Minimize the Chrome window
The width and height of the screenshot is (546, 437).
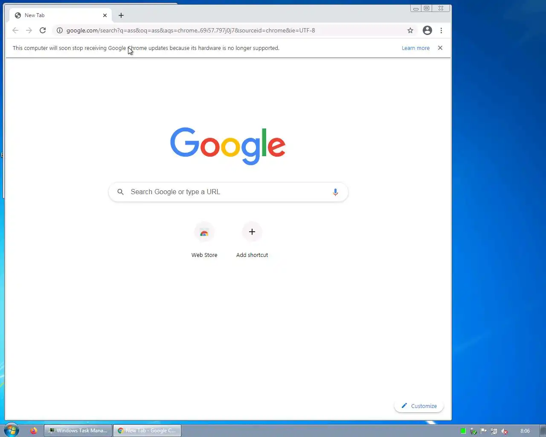[416, 8]
